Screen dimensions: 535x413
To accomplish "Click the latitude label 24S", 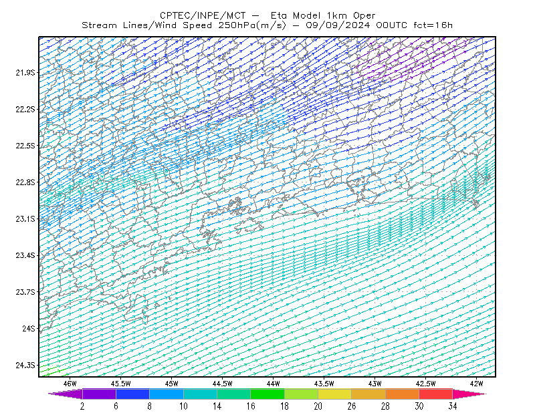I will [x=29, y=328].
